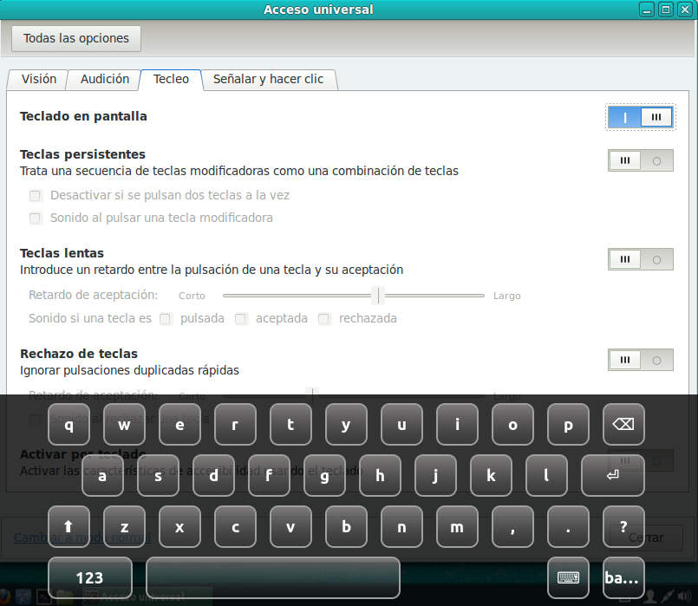Tap the 'e' key on the on-screen keyboard
Screen dimensions: 698x606
coord(179,424)
